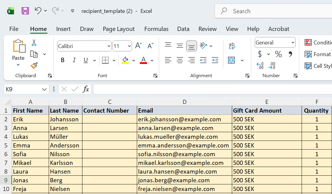The width and height of the screenshot is (332, 194).
Task: Click in the Search box
Action: coord(273,11)
